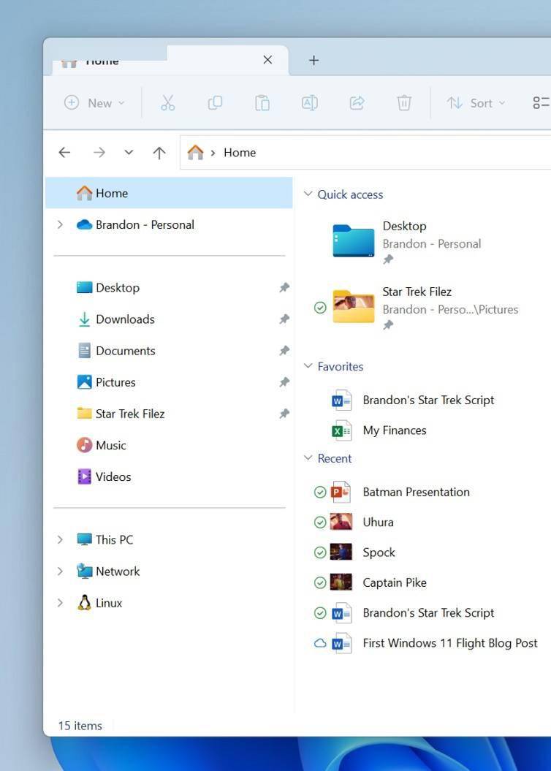Unpin Downloads using its pin icon
Image resolution: width=551 pixels, height=771 pixels.
[284, 319]
